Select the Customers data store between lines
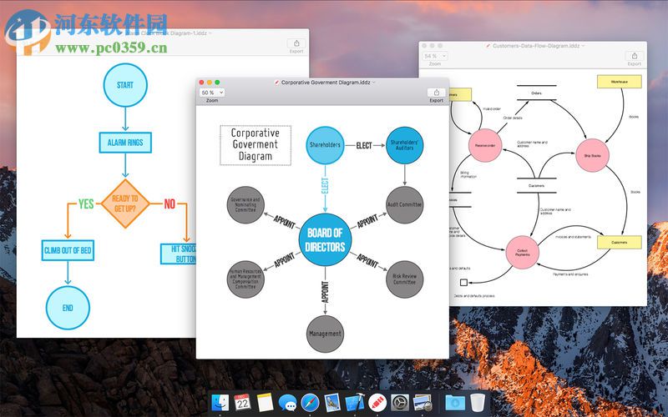668x417 pixels. [x=536, y=185]
